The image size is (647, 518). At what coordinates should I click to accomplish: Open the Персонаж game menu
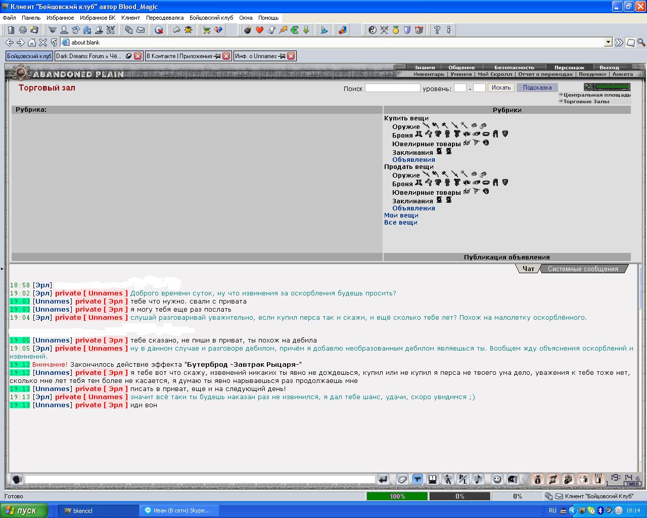coord(569,67)
